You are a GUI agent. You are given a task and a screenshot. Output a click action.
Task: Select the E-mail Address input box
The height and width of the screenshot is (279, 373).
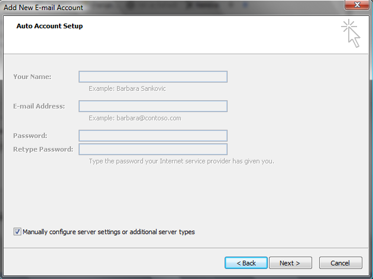coord(153,106)
